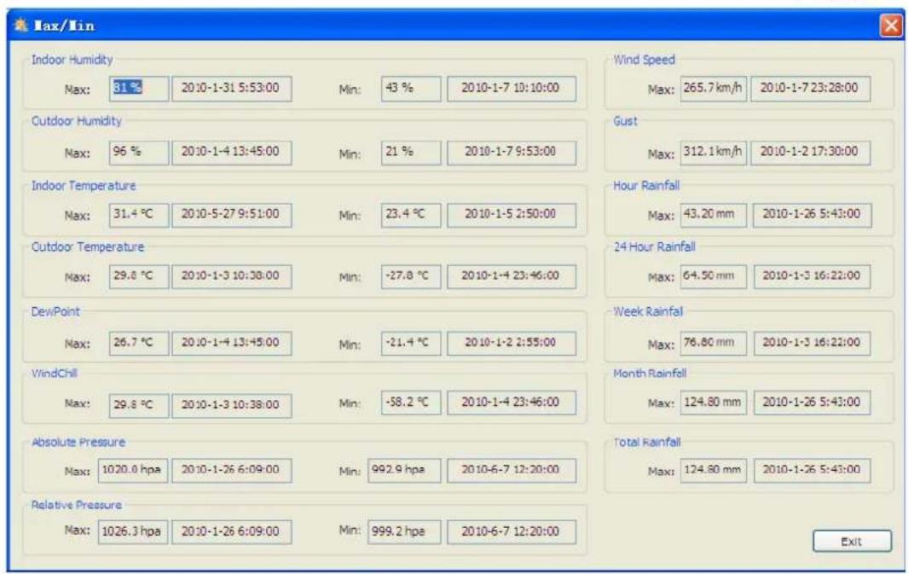Viewport: 908px width, 574px height.
Task: Select the Outdoor Humidity max date field
Action: pyautogui.click(x=230, y=152)
